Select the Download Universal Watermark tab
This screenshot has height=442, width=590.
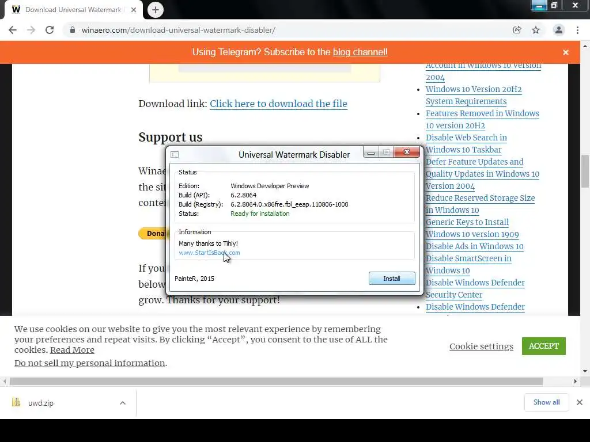coord(74,10)
